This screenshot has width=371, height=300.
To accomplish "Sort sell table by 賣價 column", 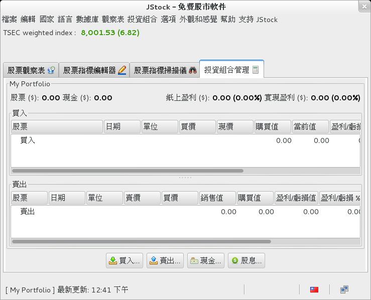I will click(x=142, y=198).
